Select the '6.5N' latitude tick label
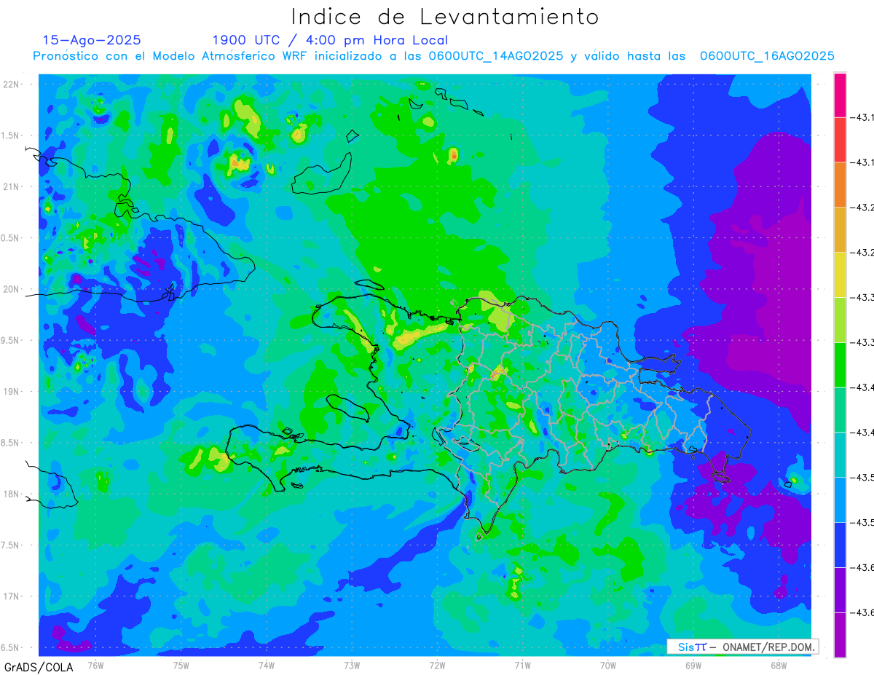Viewport: 874px width, 675px height. coord(11,647)
